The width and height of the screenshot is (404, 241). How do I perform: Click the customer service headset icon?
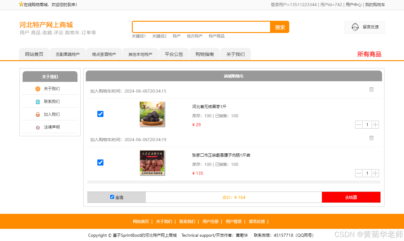pyautogui.click(x=355, y=27)
